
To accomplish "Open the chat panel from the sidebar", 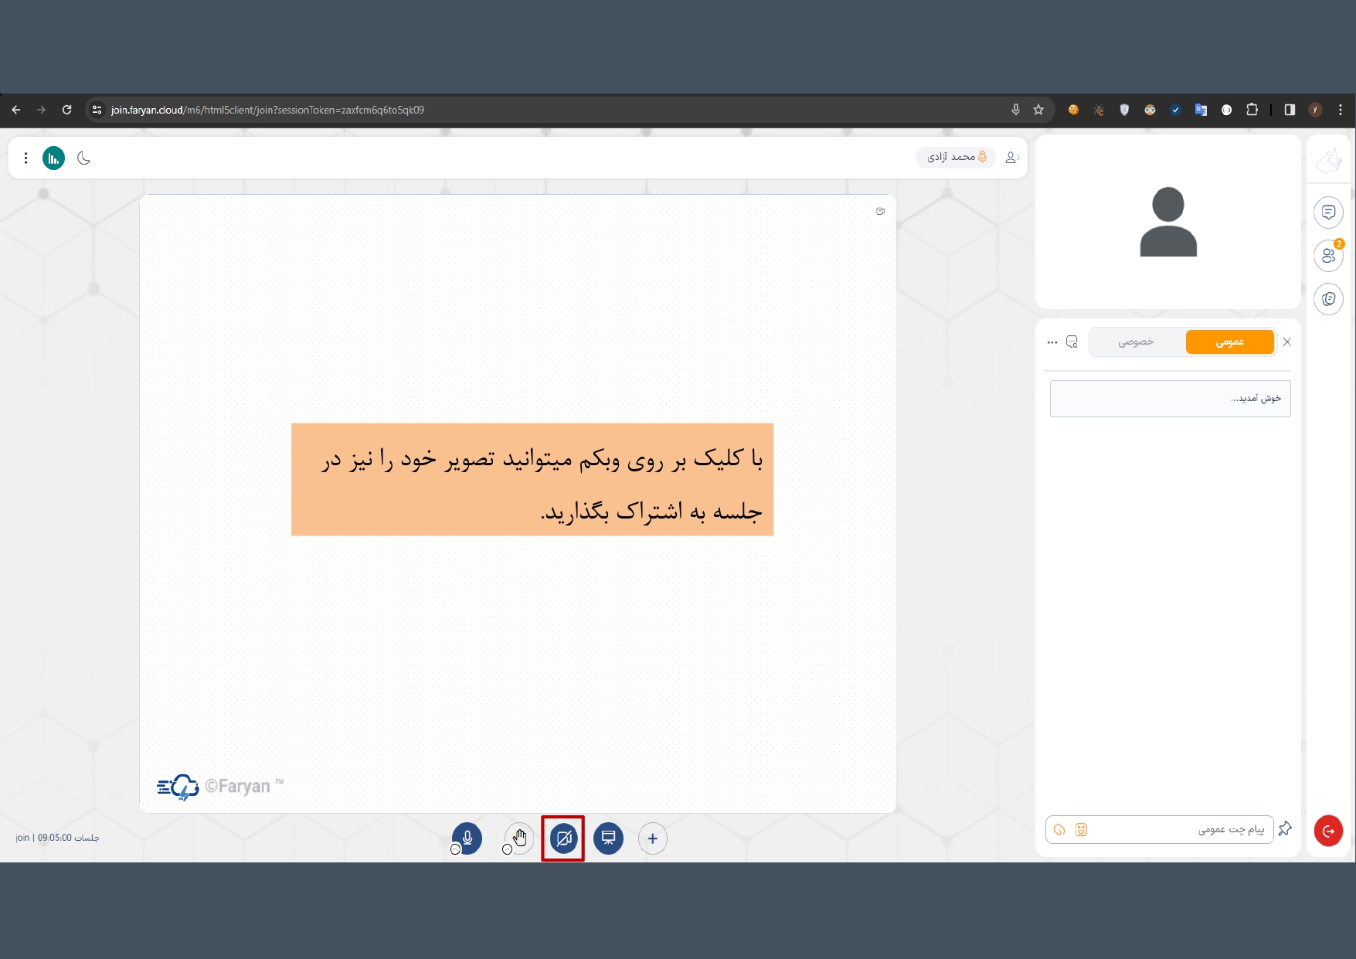I will 1328,213.
